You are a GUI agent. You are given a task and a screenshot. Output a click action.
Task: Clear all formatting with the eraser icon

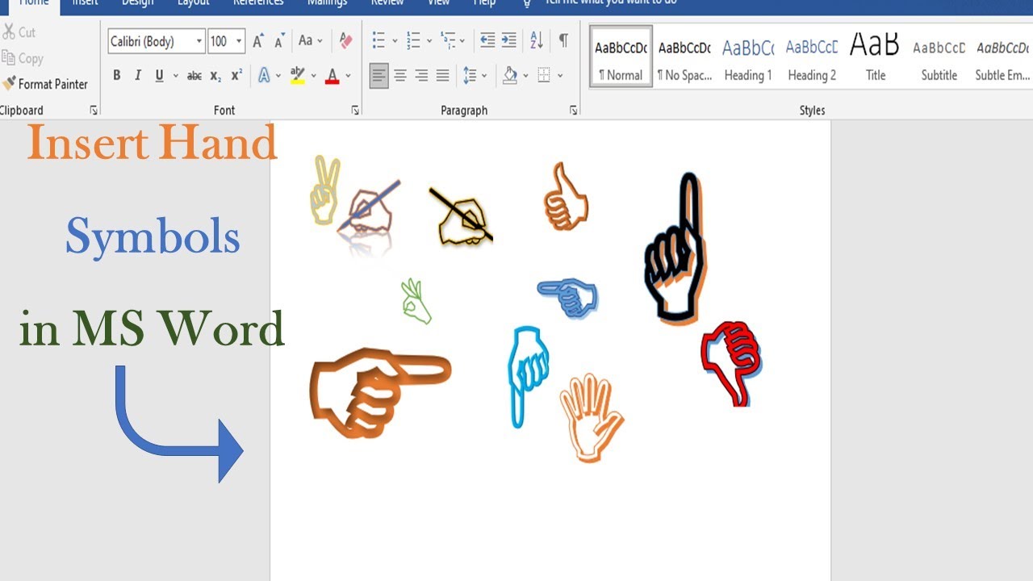click(345, 40)
